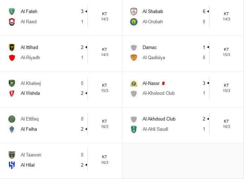
Task: Click the Al-Ahli Saudi green badge
Action: pyautogui.click(x=134, y=129)
